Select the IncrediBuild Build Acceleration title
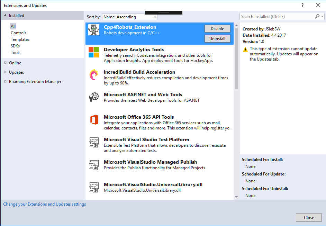The height and width of the screenshot is (226, 326). click(139, 72)
